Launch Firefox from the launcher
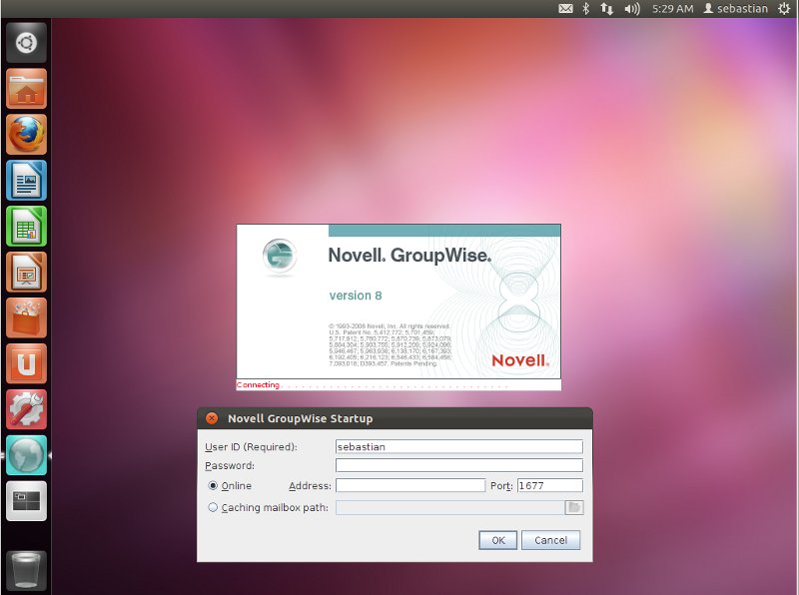The width and height of the screenshot is (799, 595). point(27,135)
